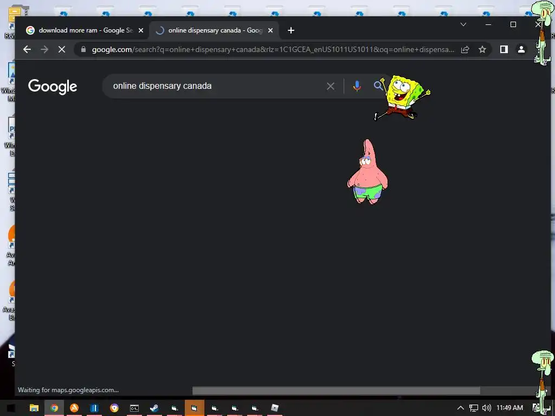The height and width of the screenshot is (416, 555).
Task: Open the volume control tray icon
Action: (487, 408)
